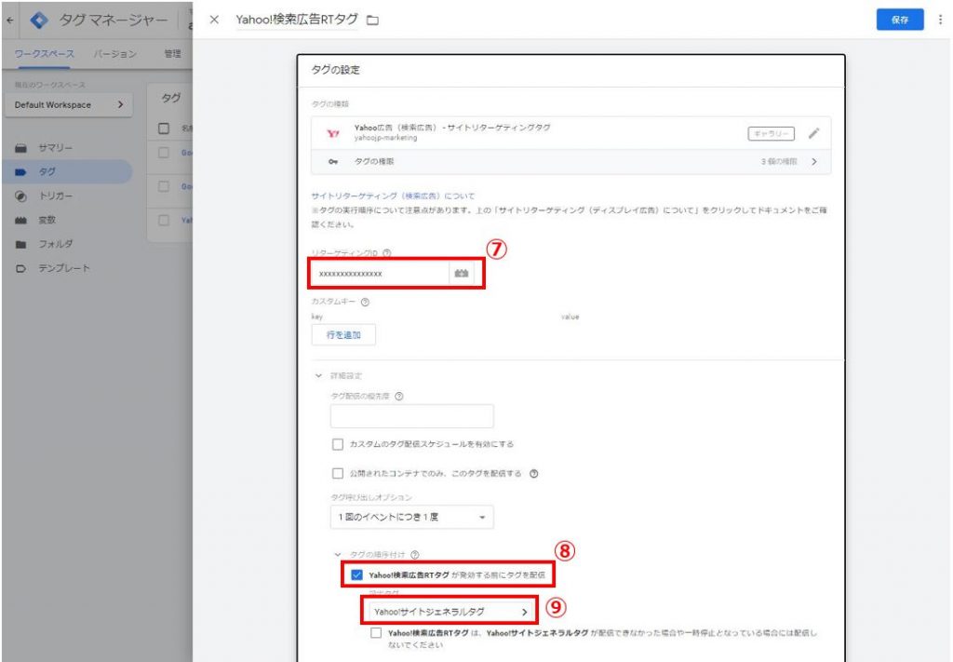Click the Tag Manager diamond logo
953x662 pixels.
click(x=39, y=20)
